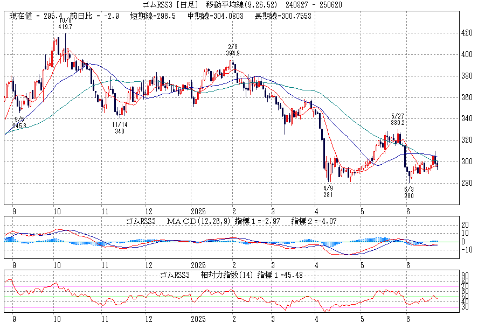
Task: Click the 420 price axis label
Action: click(467, 33)
